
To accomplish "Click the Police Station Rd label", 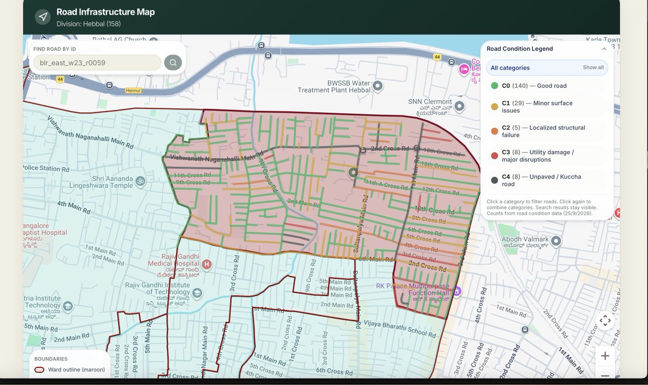I will (46, 169).
